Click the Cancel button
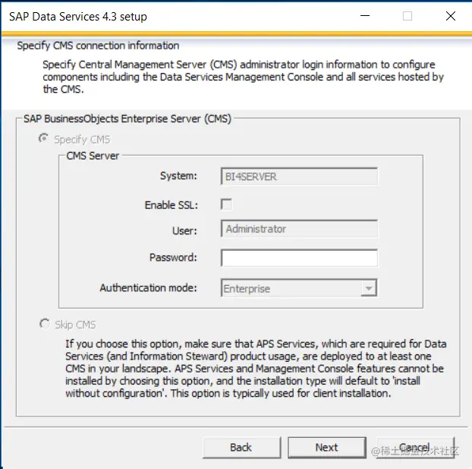472x469 pixels. tap(415, 447)
